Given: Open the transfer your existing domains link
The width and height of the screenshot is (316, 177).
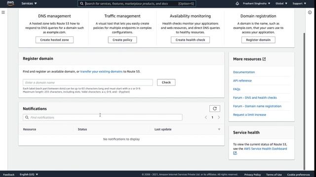Looking at the screenshot, I should click(101, 71).
